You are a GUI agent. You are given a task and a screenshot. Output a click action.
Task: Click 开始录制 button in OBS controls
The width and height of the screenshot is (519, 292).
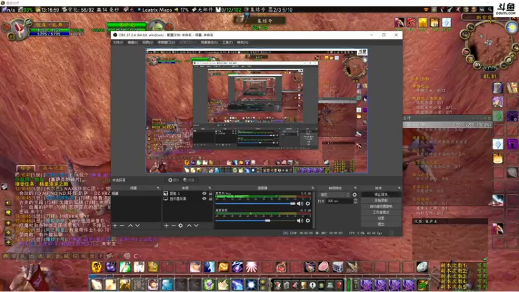(381, 201)
